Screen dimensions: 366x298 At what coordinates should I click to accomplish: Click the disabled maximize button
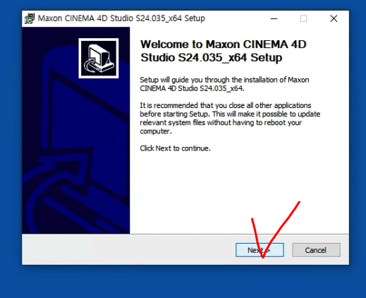coord(303,18)
